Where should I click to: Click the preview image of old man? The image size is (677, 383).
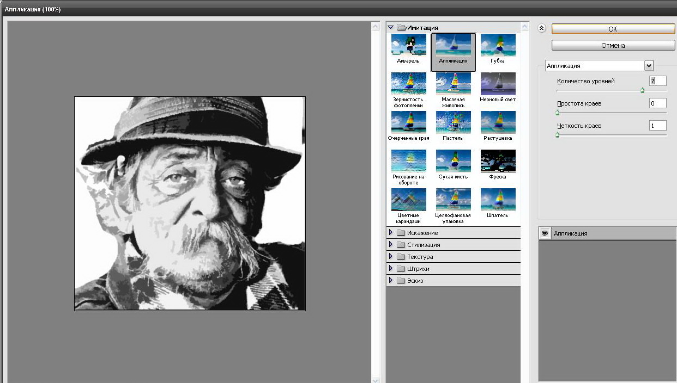pos(190,203)
